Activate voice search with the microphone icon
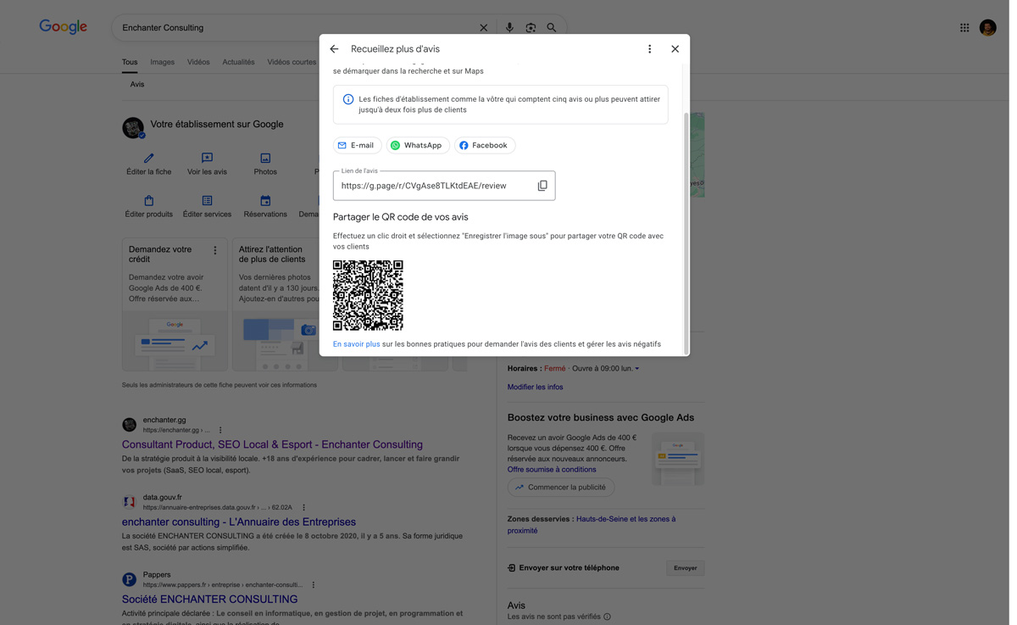This screenshot has height=625, width=1017. click(x=508, y=27)
